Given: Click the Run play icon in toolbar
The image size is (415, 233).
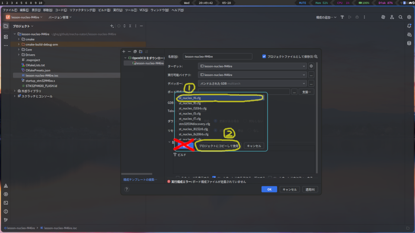Looking at the screenshot, I should (350, 17).
